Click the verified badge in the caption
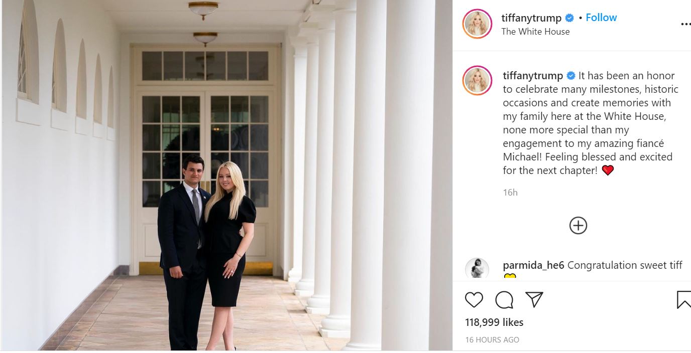This screenshot has width=691, height=353. coord(571,76)
